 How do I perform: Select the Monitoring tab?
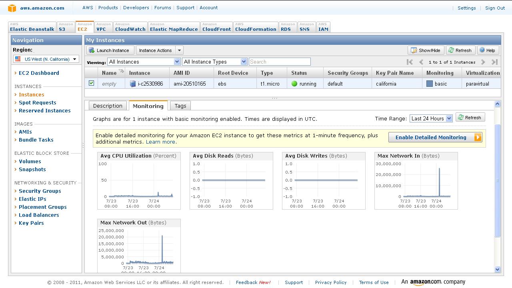tap(148, 106)
